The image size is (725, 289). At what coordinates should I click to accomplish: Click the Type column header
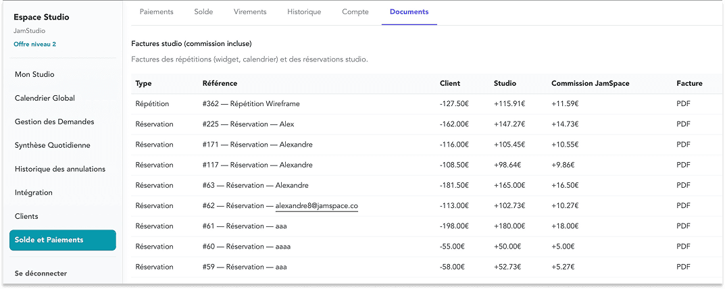(x=143, y=84)
